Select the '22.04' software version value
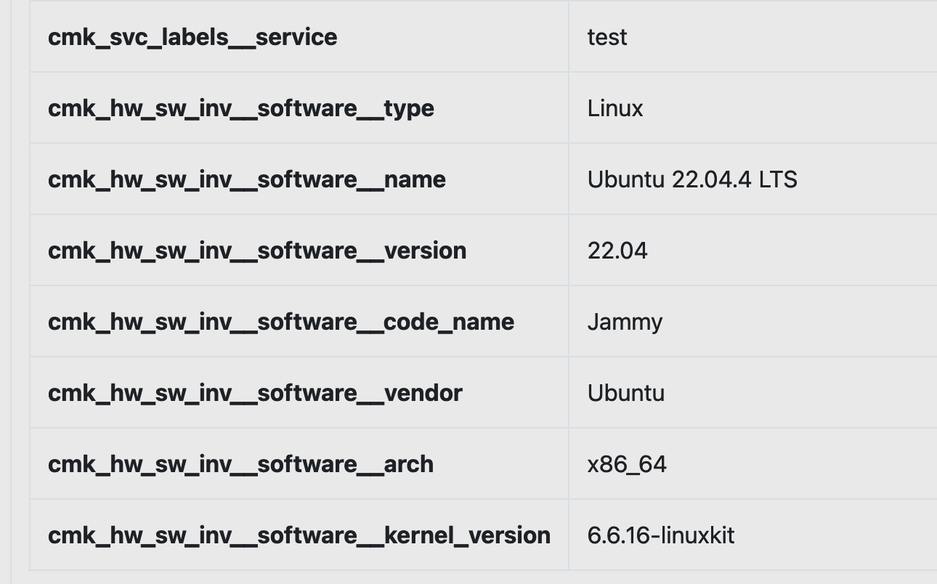This screenshot has height=584, width=937. pyautogui.click(x=617, y=251)
